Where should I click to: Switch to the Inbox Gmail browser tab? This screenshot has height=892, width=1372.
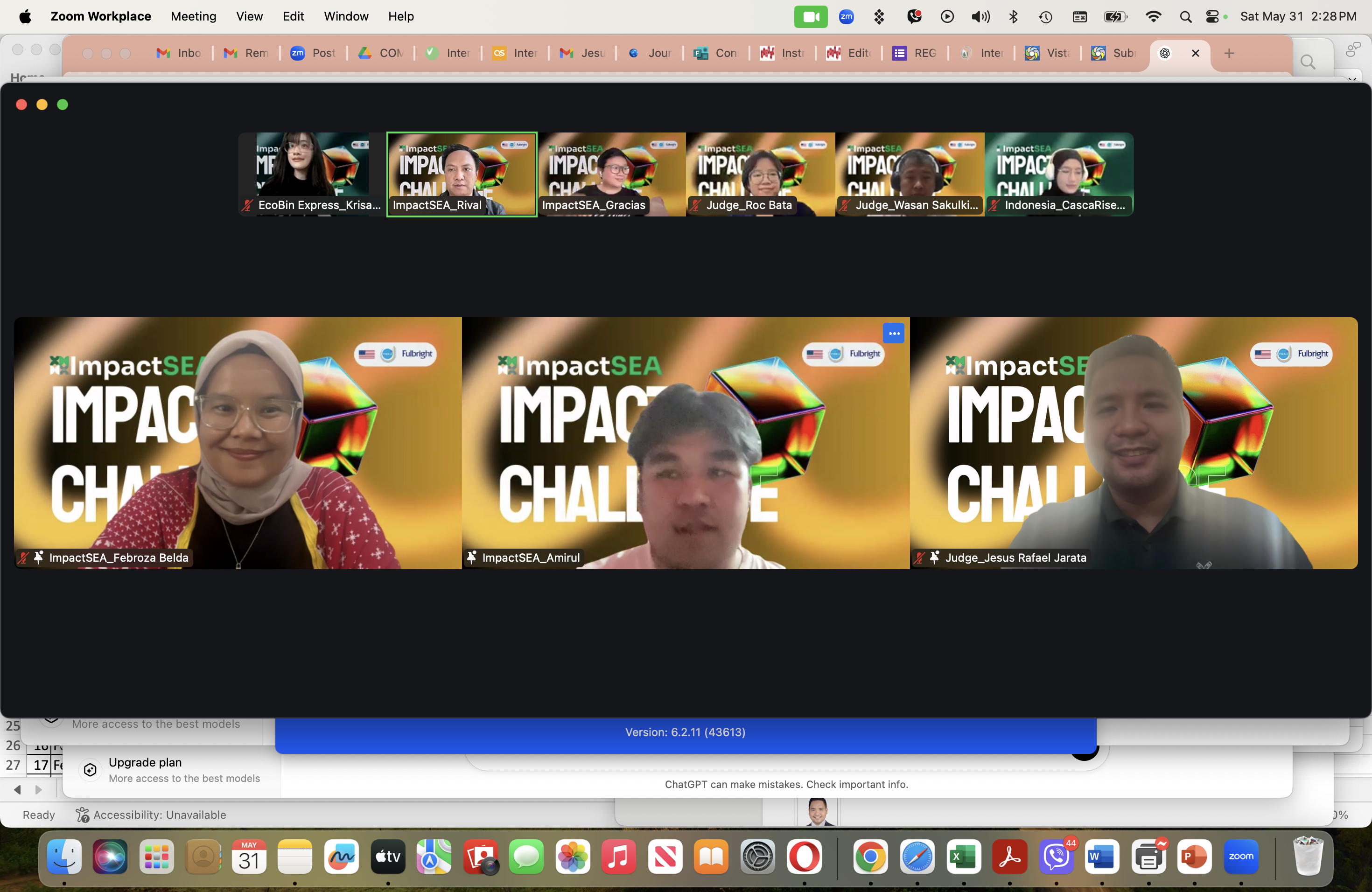(179, 54)
